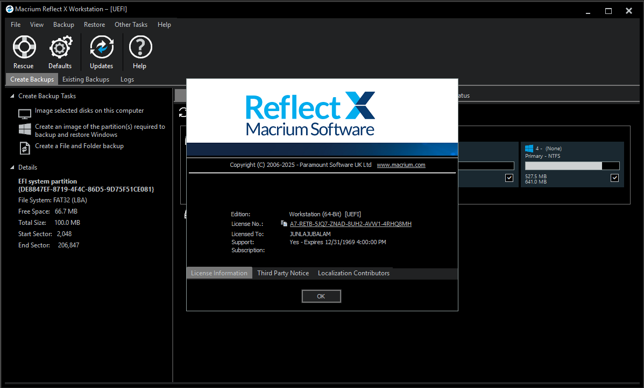
Task: Maximize the Macrium Reflect window
Action: coord(608,11)
